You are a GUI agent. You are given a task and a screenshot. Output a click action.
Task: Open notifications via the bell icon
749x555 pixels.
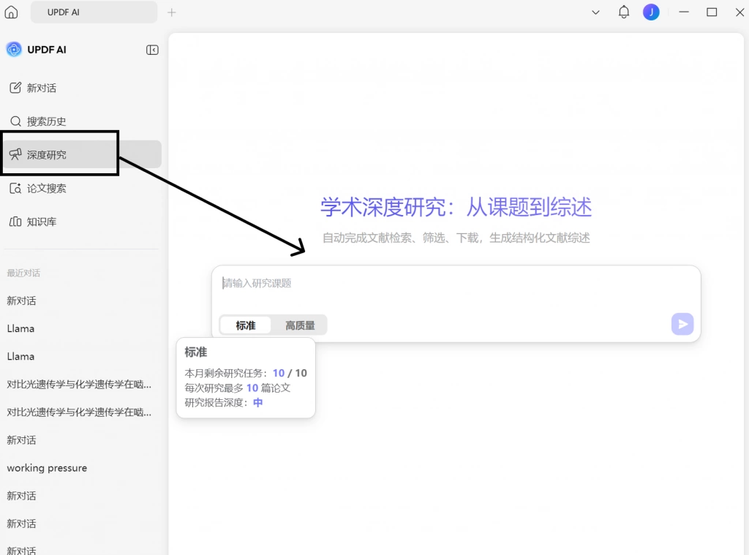coord(624,12)
